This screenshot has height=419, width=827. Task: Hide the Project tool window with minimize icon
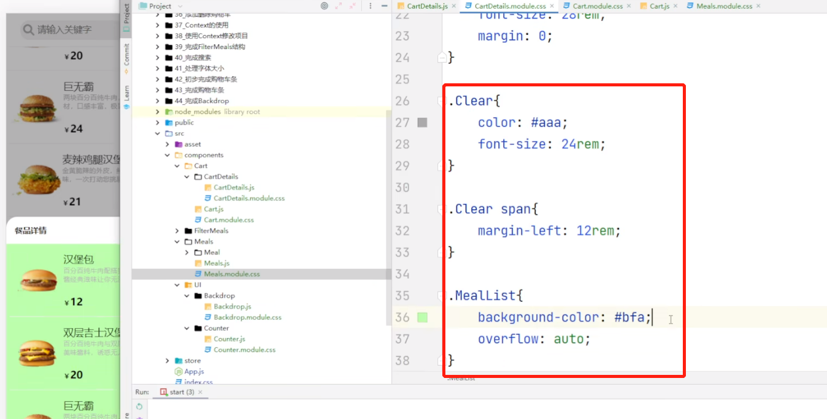point(384,6)
